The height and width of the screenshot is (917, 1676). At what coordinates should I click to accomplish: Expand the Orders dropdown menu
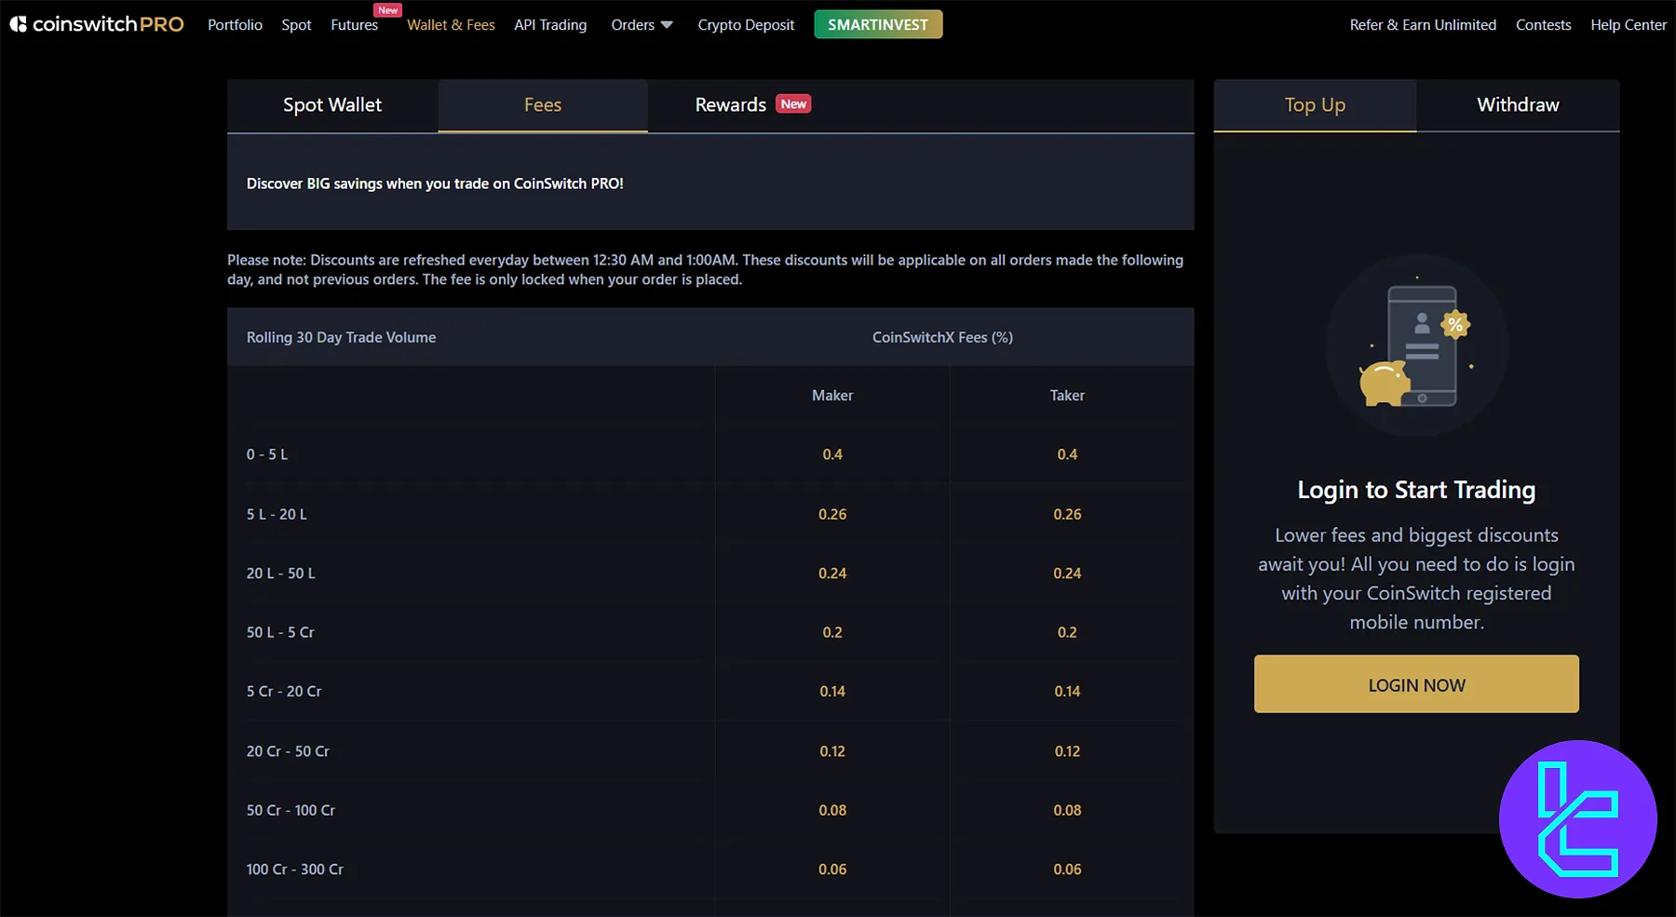[642, 25]
